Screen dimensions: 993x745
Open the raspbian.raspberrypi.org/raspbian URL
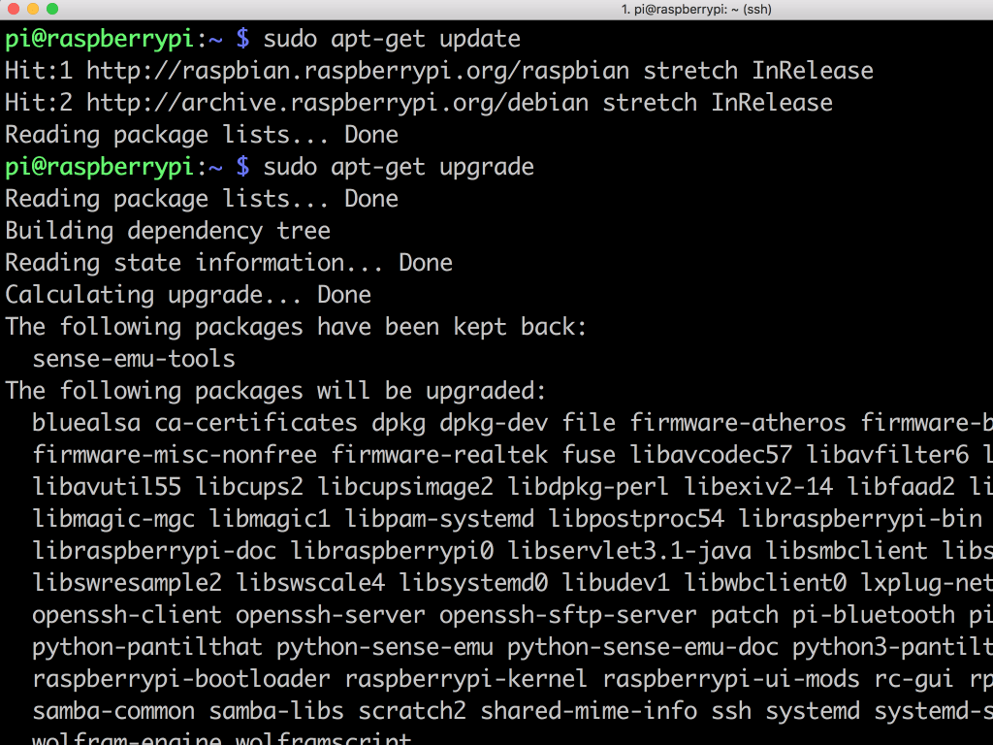[358, 71]
